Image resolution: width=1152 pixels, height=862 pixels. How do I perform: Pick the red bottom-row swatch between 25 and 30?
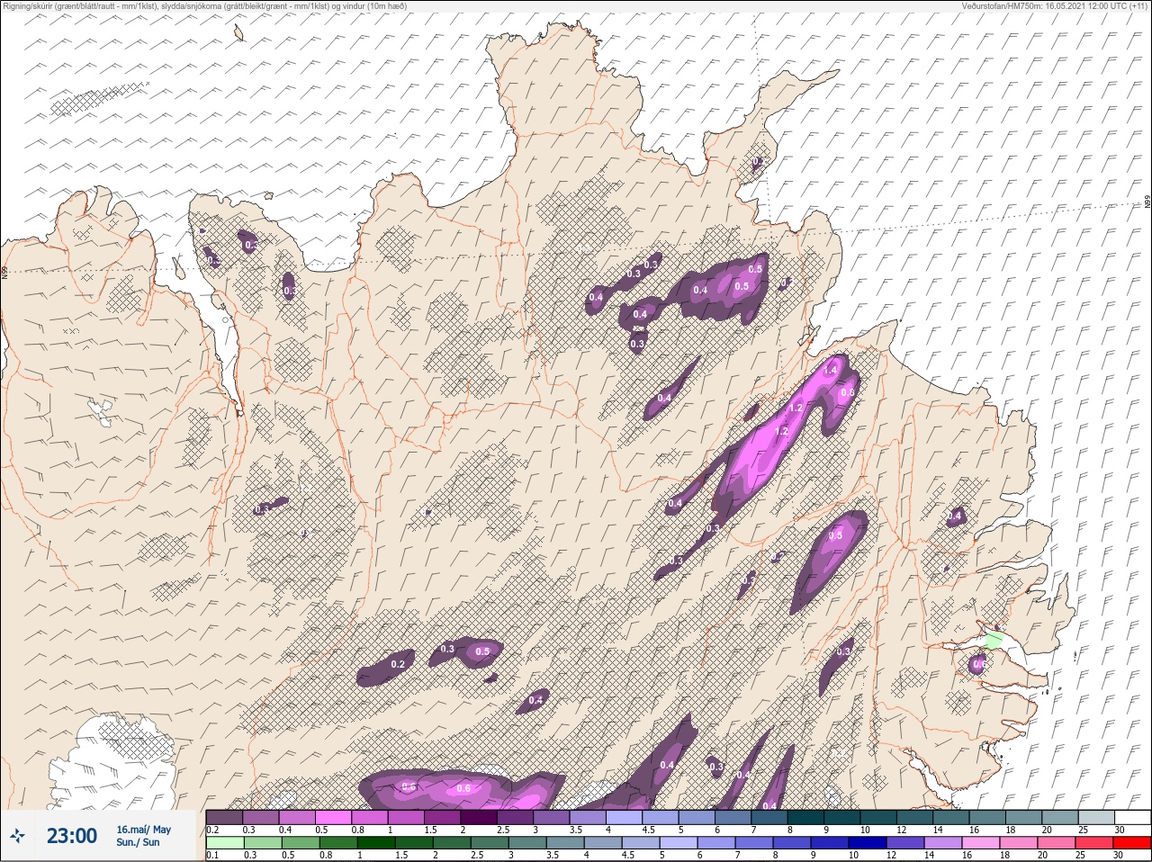tap(1132, 844)
